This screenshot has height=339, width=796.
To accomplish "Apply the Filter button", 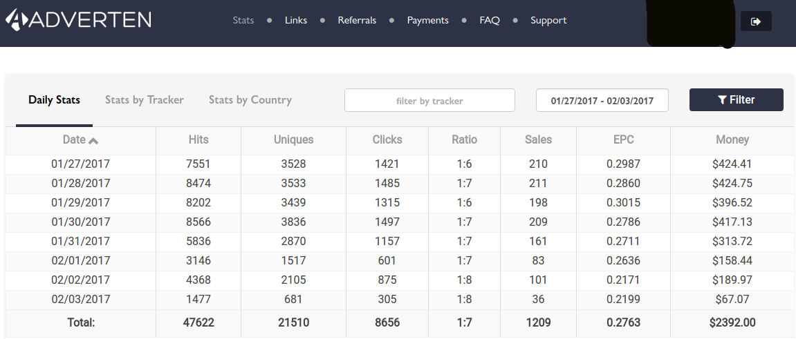I will pyautogui.click(x=736, y=100).
